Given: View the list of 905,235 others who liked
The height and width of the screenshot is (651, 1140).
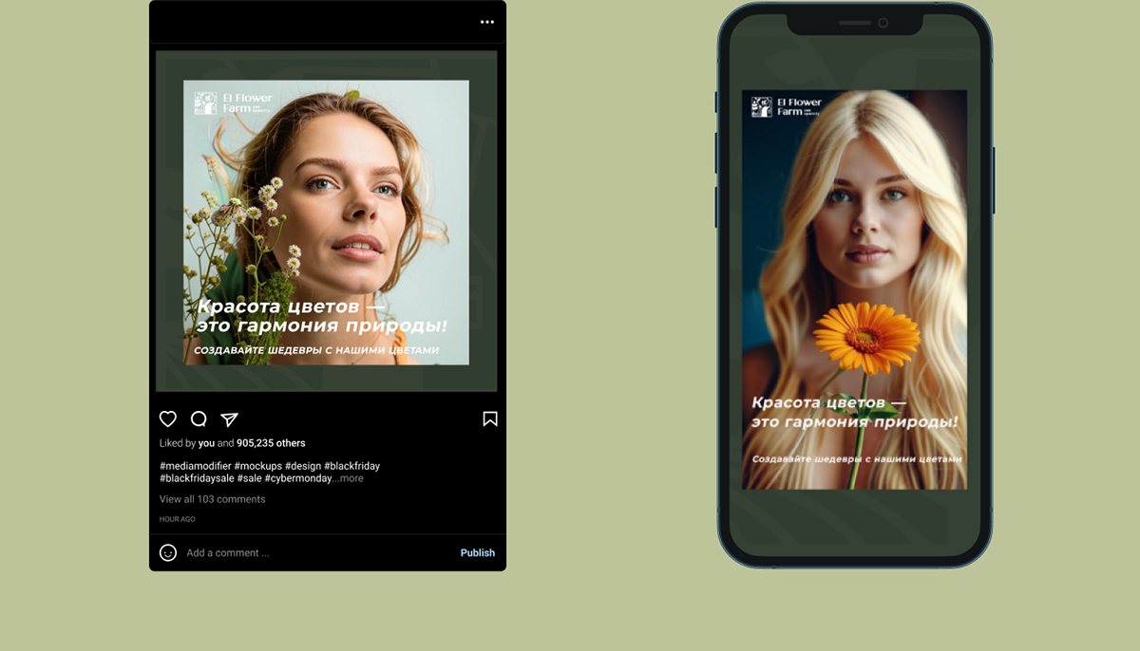Looking at the screenshot, I should click(x=271, y=443).
